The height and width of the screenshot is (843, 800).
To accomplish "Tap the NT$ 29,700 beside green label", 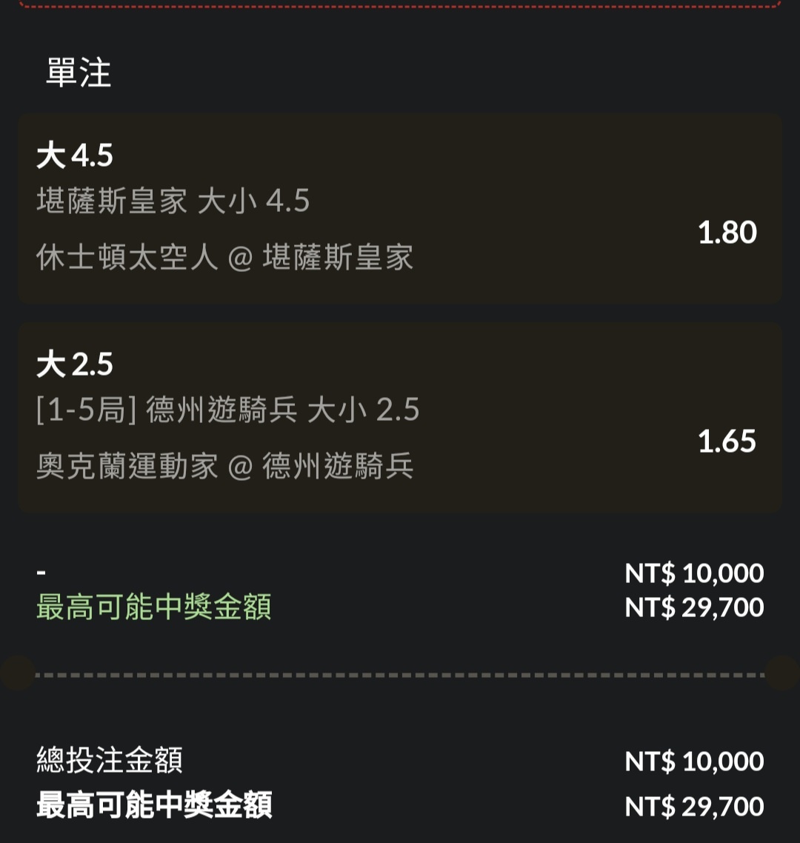I will (x=694, y=607).
